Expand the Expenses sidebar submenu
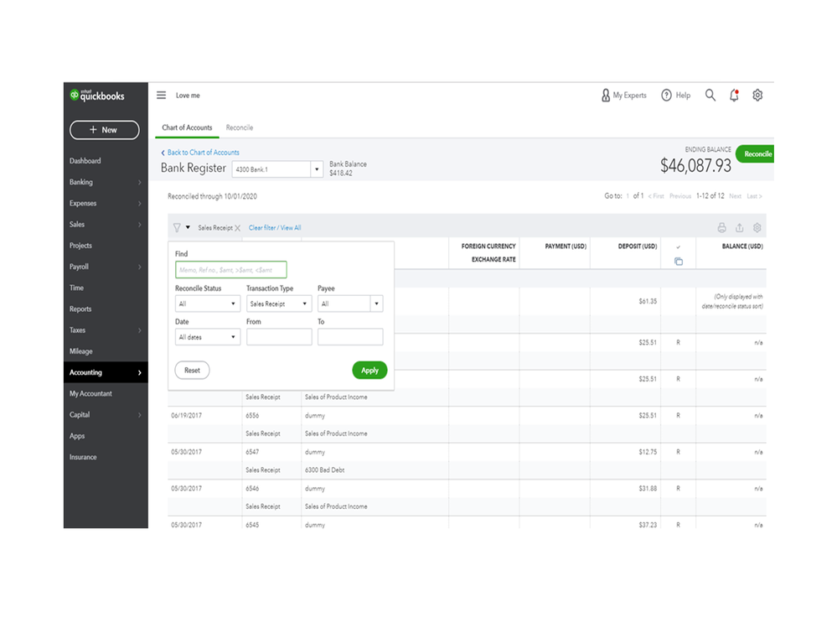Viewport: 837px width, 628px height. pos(140,204)
